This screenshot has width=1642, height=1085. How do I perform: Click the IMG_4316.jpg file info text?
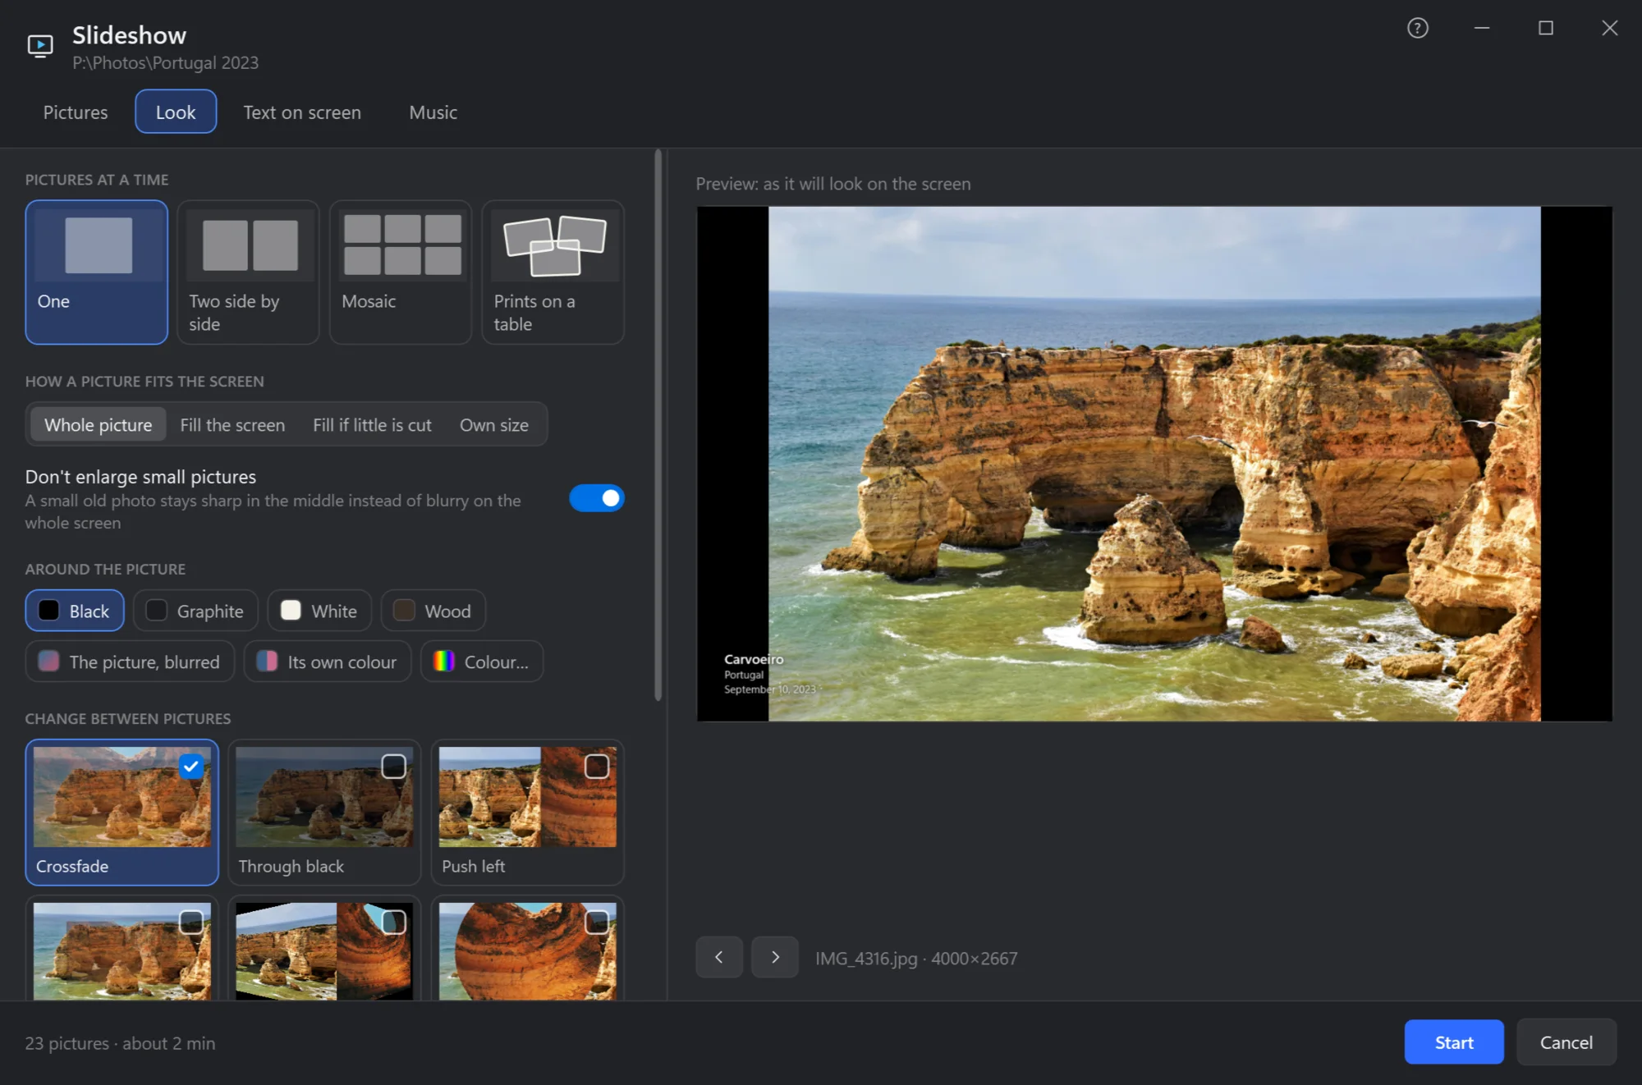916,958
